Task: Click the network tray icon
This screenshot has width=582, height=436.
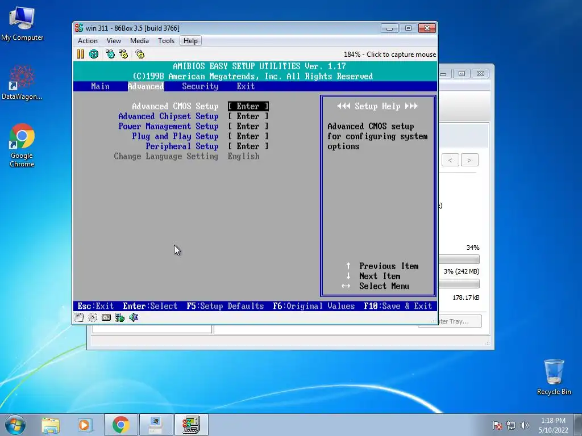Action: [511, 425]
